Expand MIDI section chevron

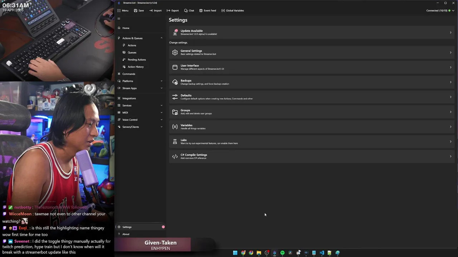click(x=161, y=112)
